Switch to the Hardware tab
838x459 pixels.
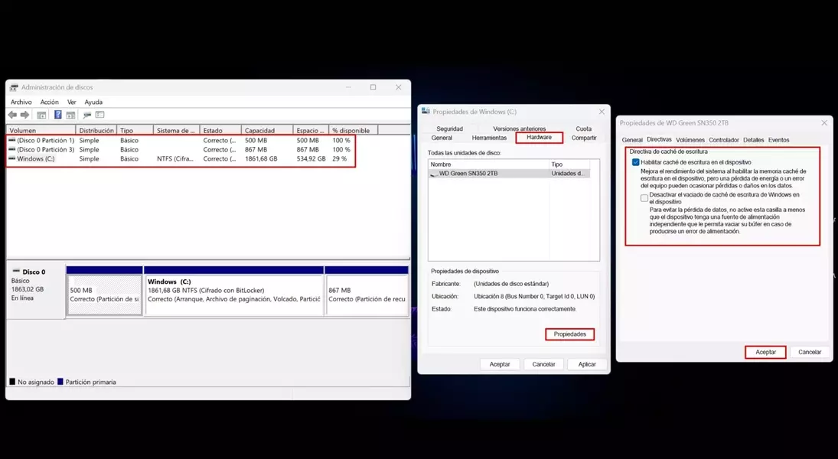(540, 137)
